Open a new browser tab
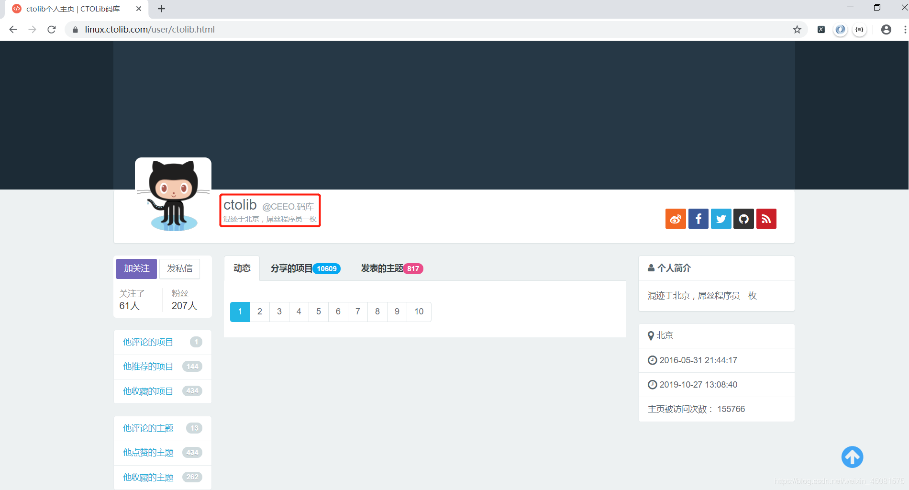The width and height of the screenshot is (909, 490). [x=161, y=9]
